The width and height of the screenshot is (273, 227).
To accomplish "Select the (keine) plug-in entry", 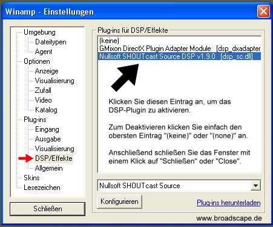I will point(179,41).
